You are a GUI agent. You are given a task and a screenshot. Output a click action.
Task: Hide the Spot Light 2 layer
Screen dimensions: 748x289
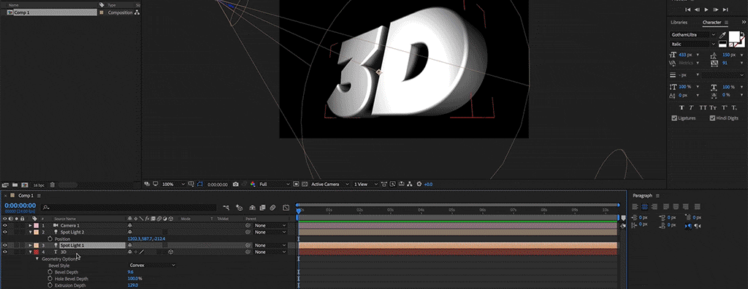tap(5, 232)
